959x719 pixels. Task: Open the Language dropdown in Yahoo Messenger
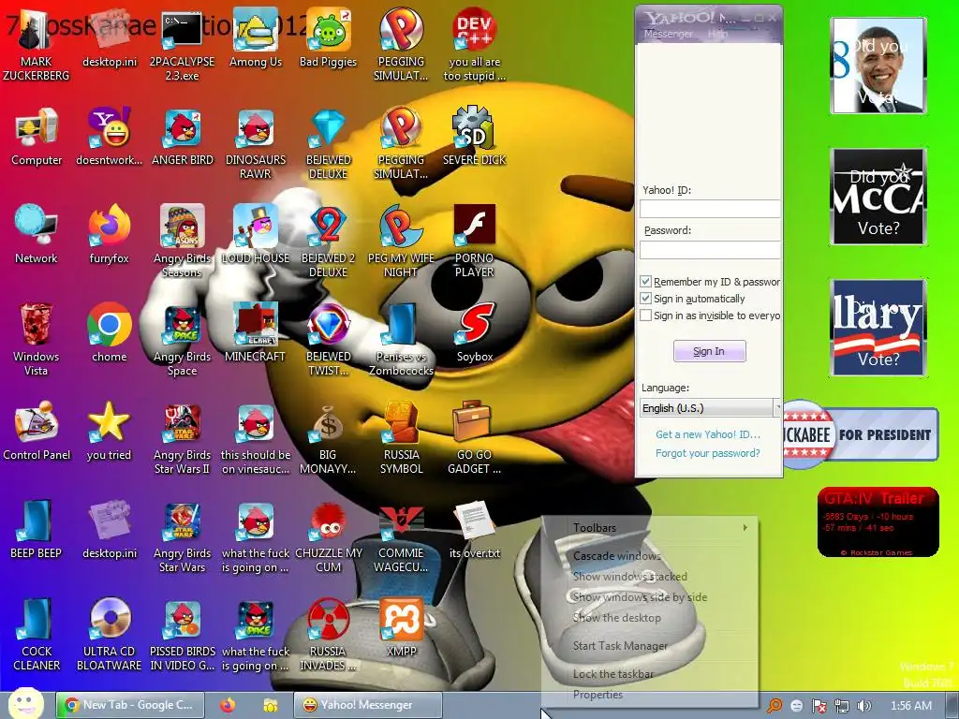(x=710, y=408)
